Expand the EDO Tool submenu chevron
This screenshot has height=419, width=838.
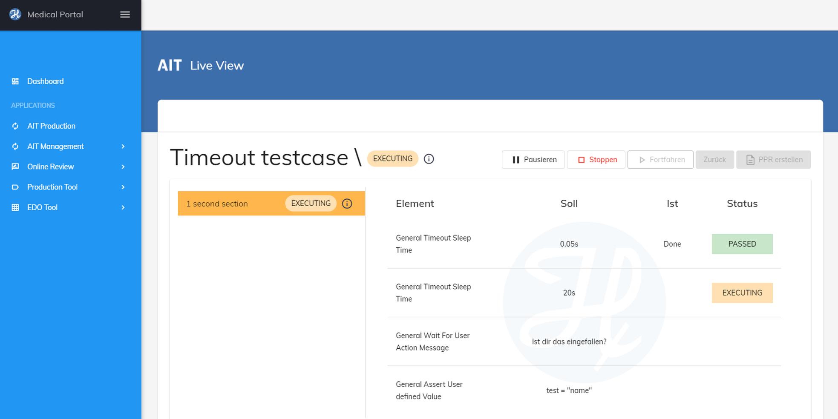[123, 208]
